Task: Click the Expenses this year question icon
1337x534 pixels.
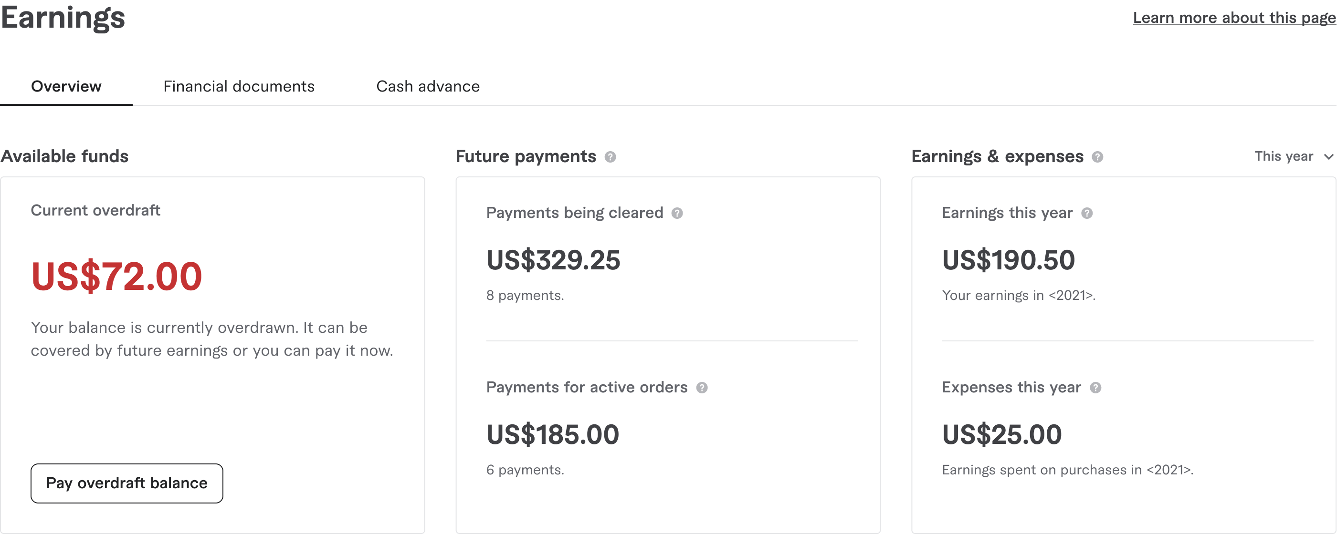Action: click(x=1095, y=388)
